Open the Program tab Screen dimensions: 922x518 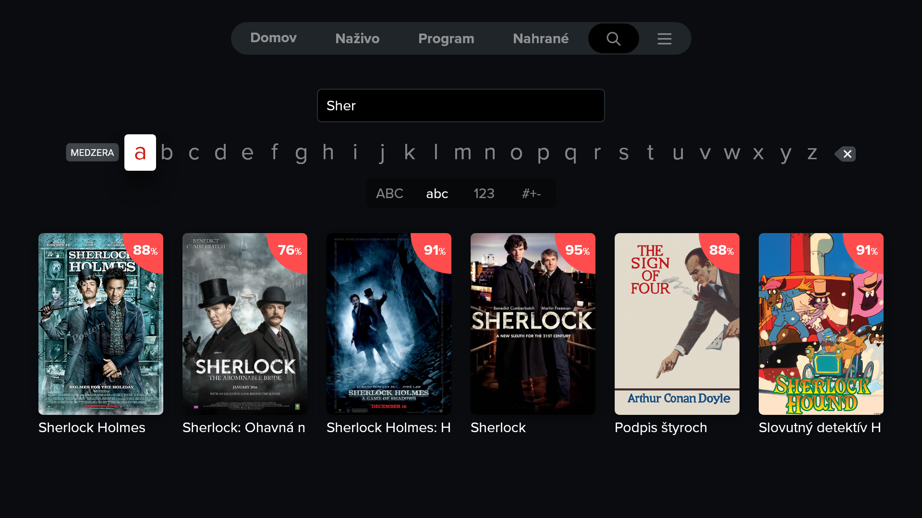(x=446, y=38)
